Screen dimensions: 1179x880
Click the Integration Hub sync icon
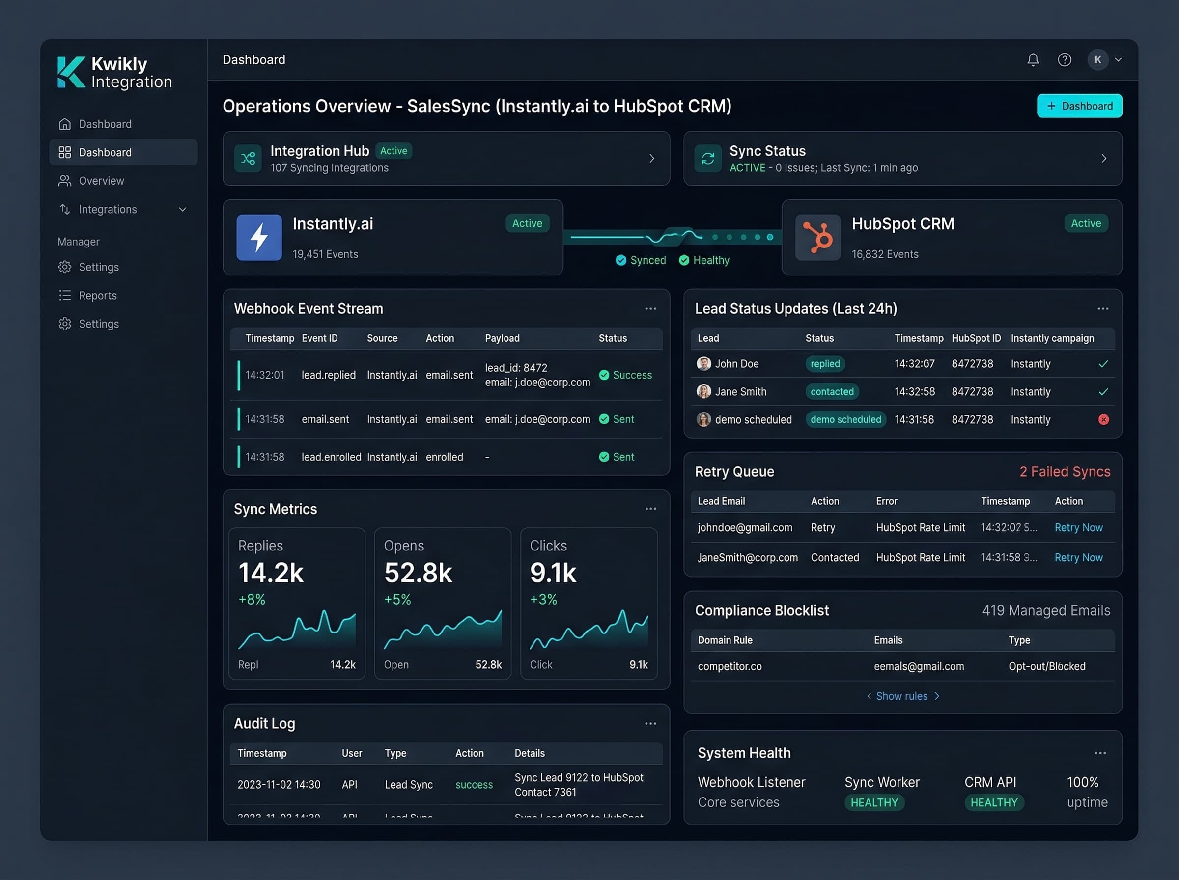(x=247, y=158)
